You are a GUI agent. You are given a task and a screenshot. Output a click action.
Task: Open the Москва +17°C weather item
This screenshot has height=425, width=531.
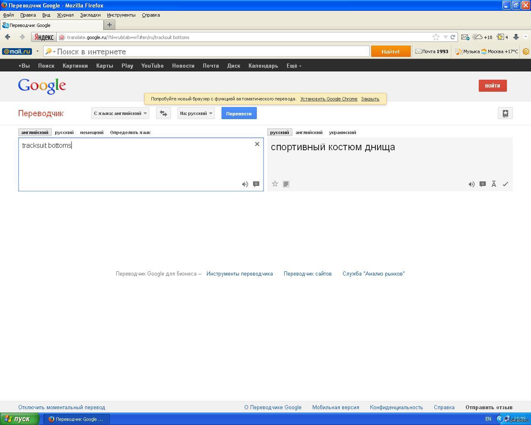(499, 51)
